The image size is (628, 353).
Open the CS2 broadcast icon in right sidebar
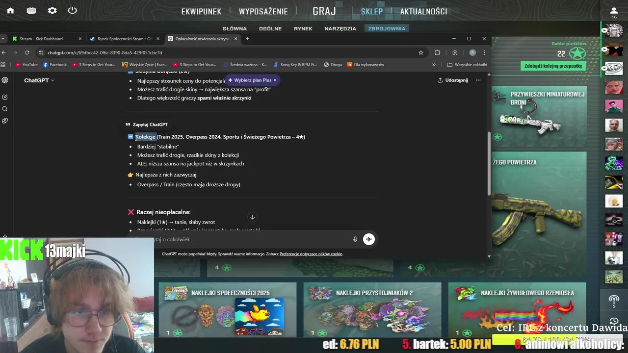pos(614,300)
